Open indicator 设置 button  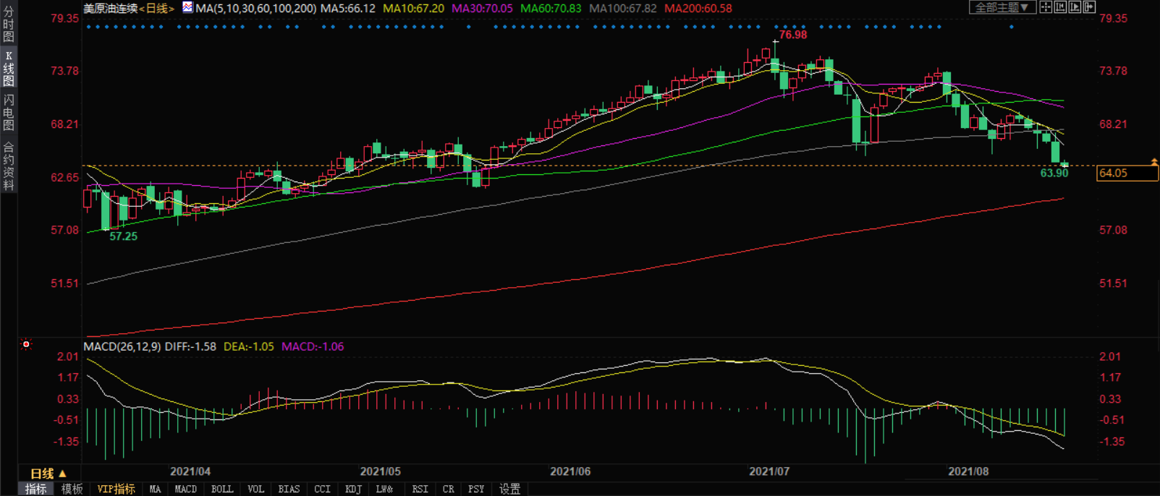click(509, 489)
